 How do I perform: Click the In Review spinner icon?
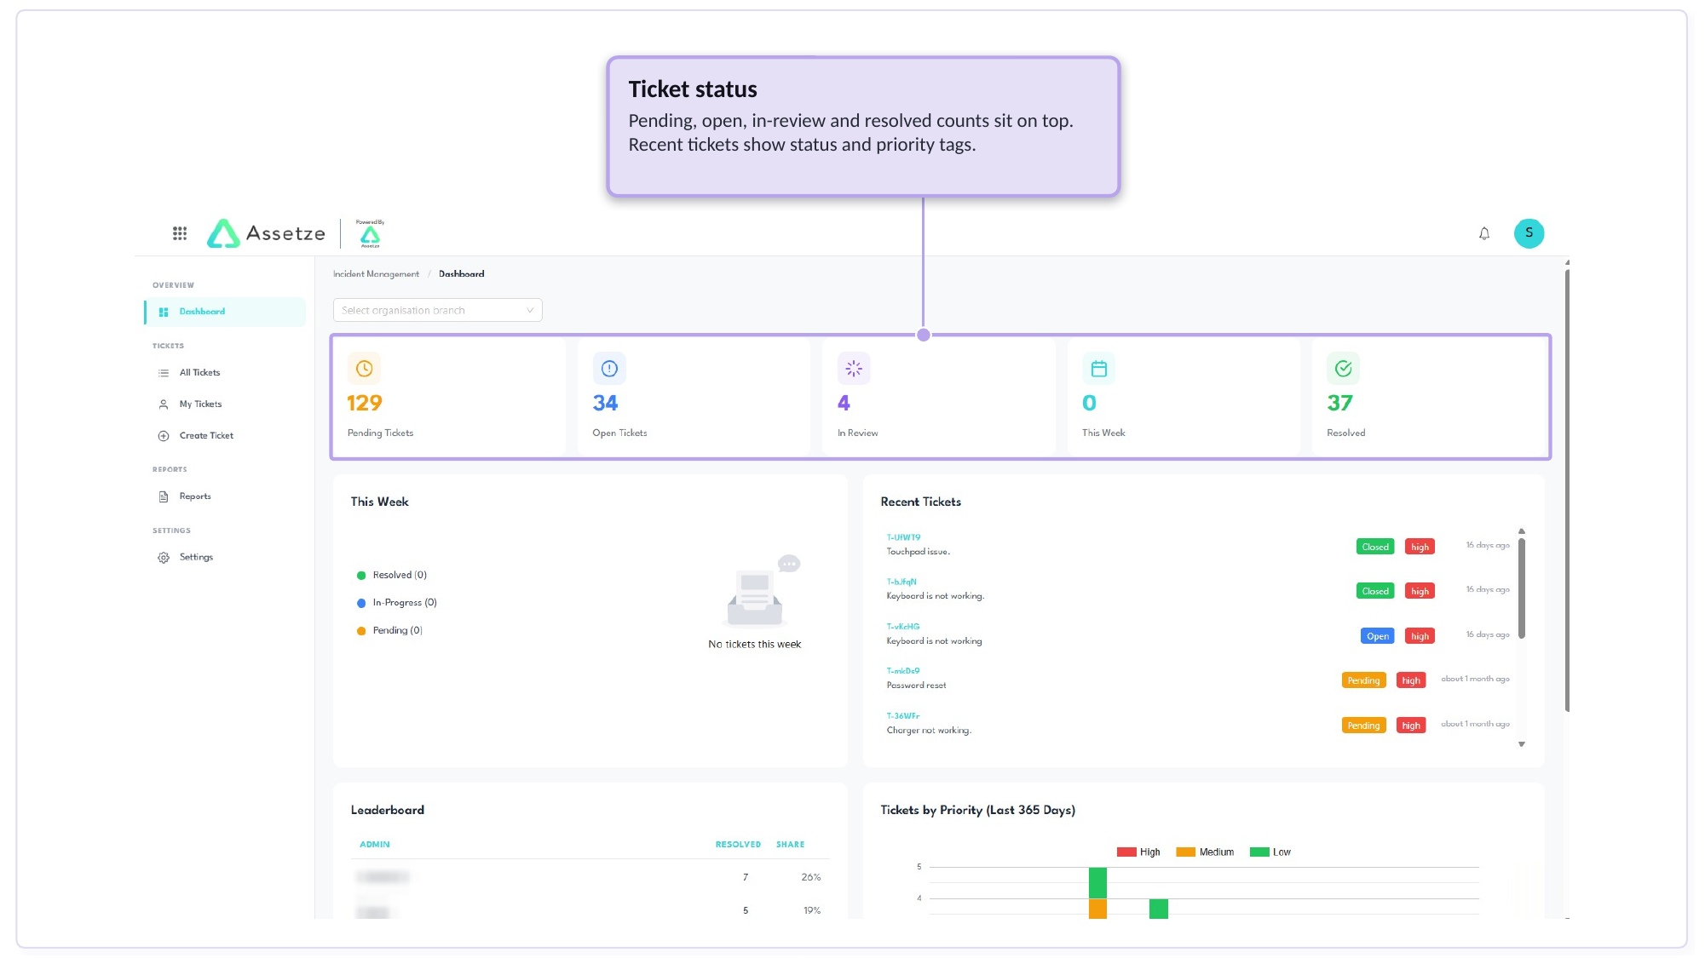coord(854,369)
